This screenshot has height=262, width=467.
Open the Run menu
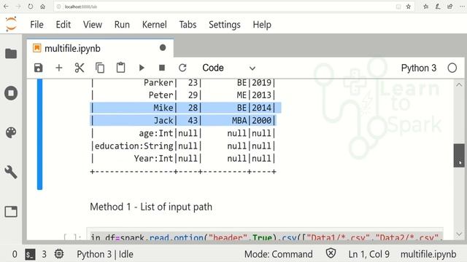click(122, 24)
